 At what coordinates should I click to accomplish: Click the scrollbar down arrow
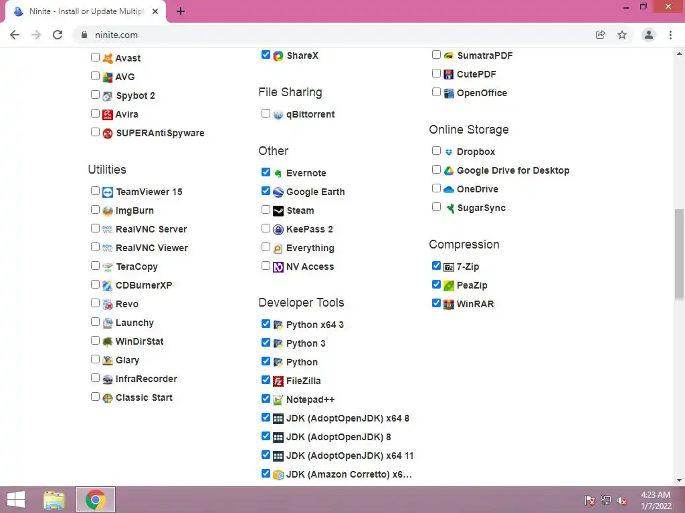pyautogui.click(x=679, y=480)
